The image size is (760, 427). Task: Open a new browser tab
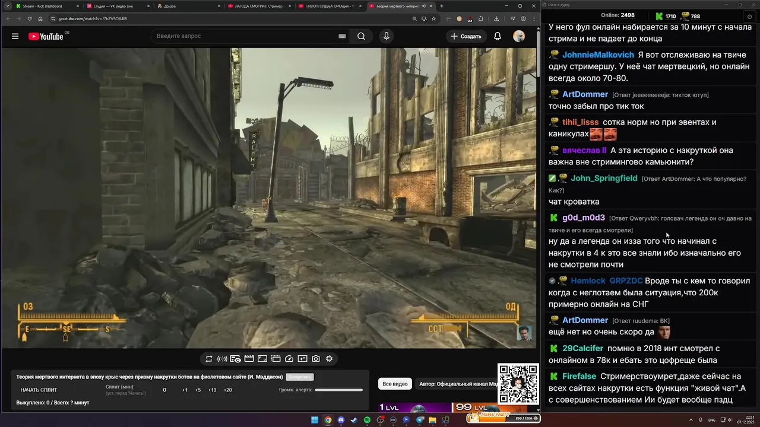tap(441, 6)
